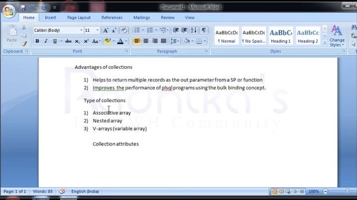Apply the Heading 2 style
Screen dimensions: 357x200
click(x=308, y=36)
